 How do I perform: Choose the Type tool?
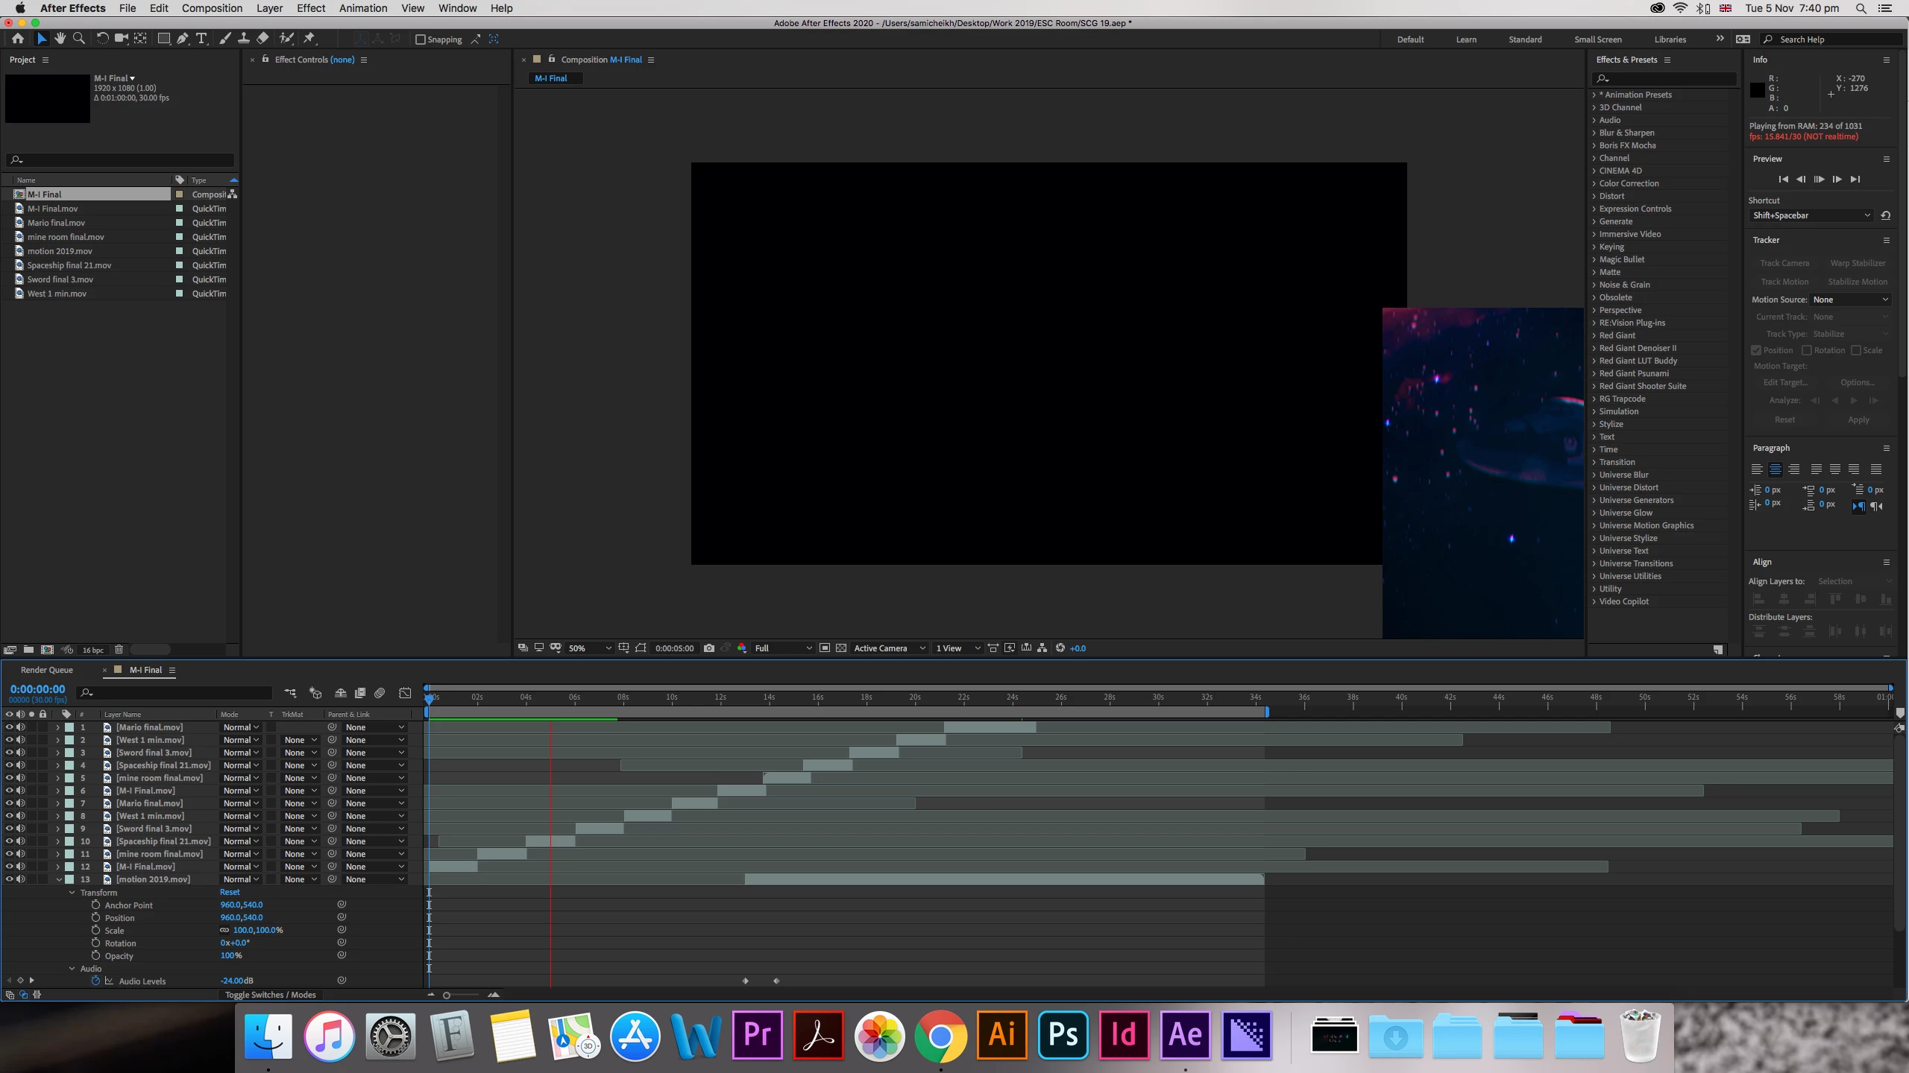pos(201,39)
